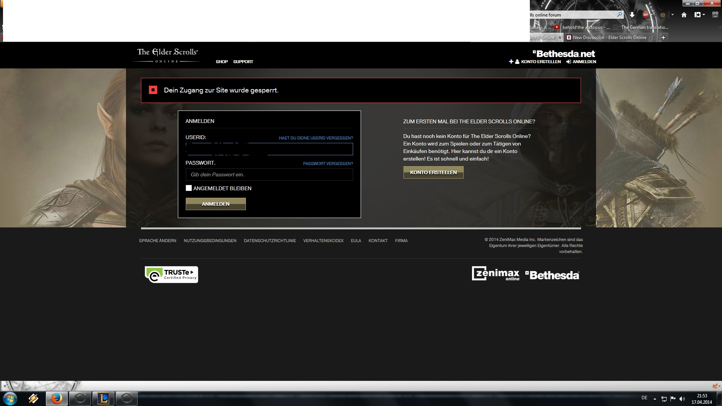
Task: Open League of Legends in taskbar
Action: (103, 398)
